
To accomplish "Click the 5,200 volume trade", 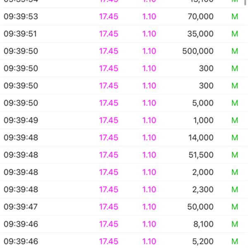I will pyautogui.click(x=203, y=241).
